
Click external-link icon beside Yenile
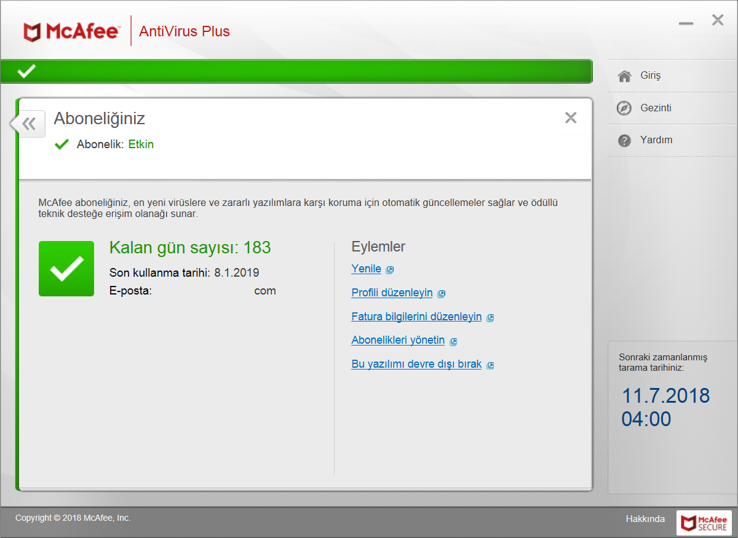click(x=390, y=270)
